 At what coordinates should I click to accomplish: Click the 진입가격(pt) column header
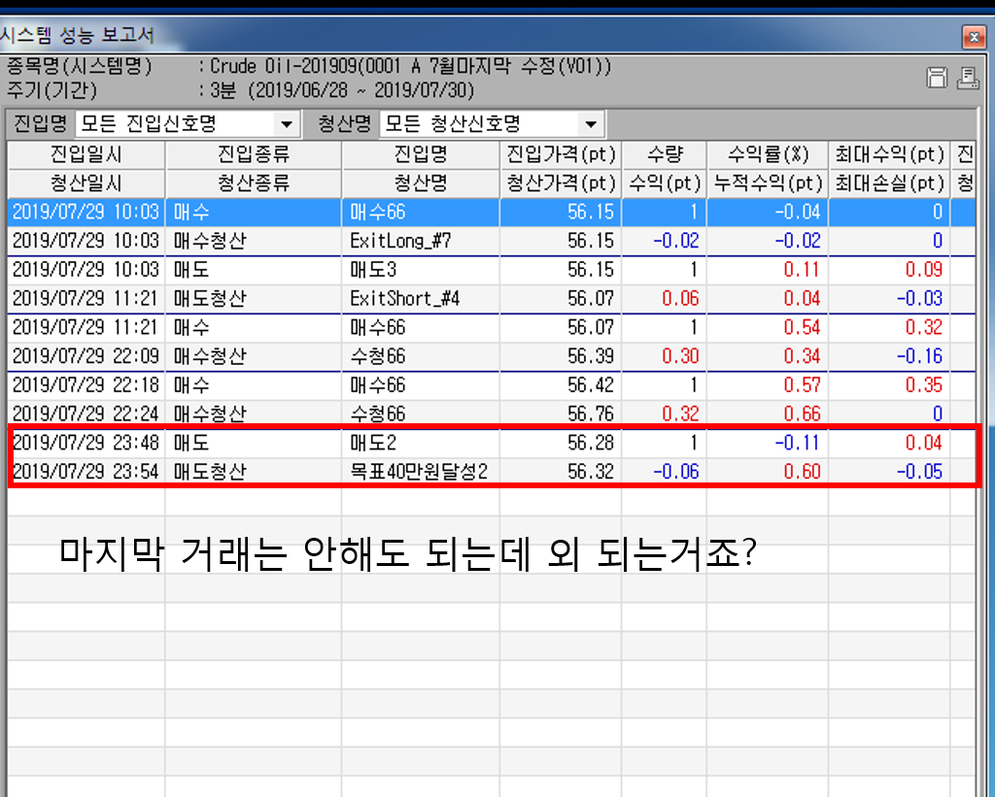pyautogui.click(x=561, y=154)
